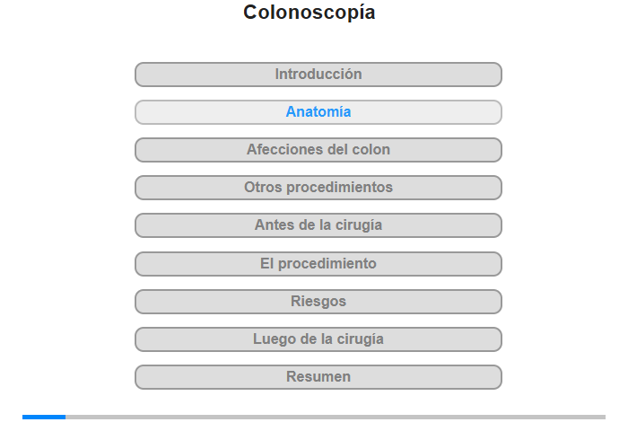Select the before-surgery menu entry
This screenshot has width=628, height=431.
click(x=318, y=225)
